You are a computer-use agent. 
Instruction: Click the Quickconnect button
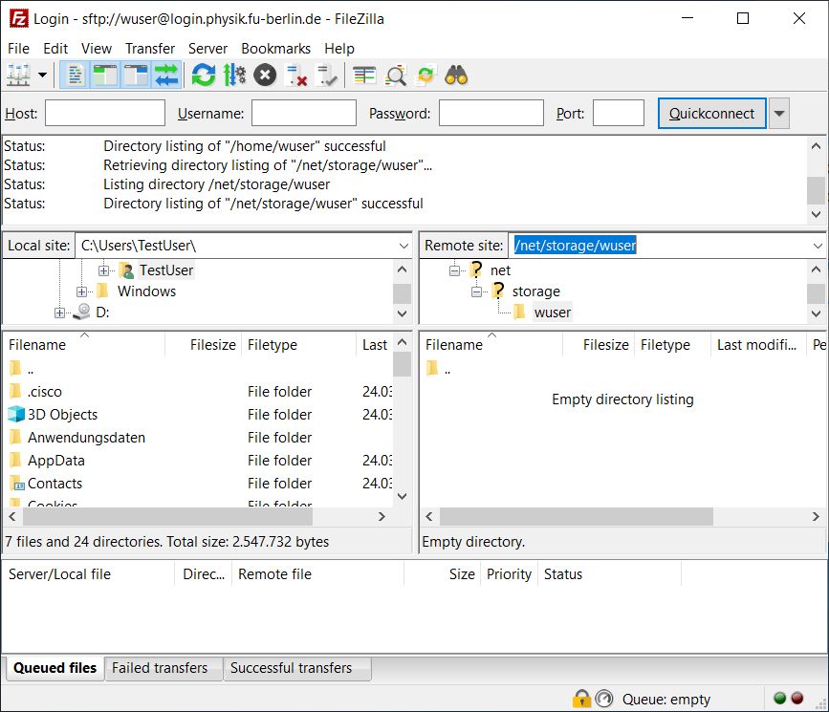712,113
